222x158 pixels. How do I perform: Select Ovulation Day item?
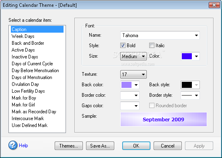37,84
